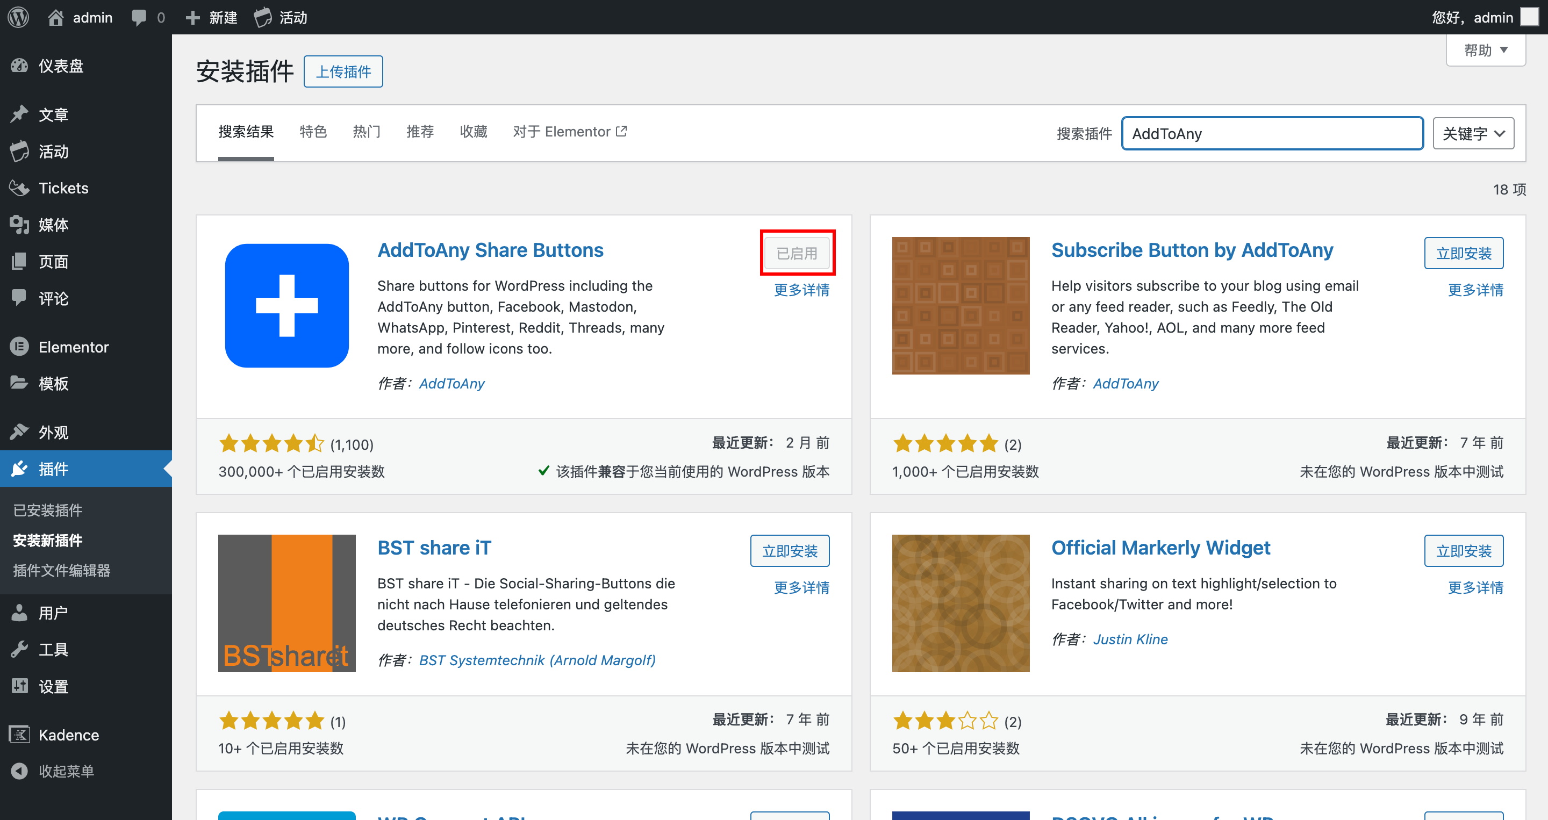Click the Tickets sidebar icon
This screenshot has width=1548, height=820.
pos(20,188)
